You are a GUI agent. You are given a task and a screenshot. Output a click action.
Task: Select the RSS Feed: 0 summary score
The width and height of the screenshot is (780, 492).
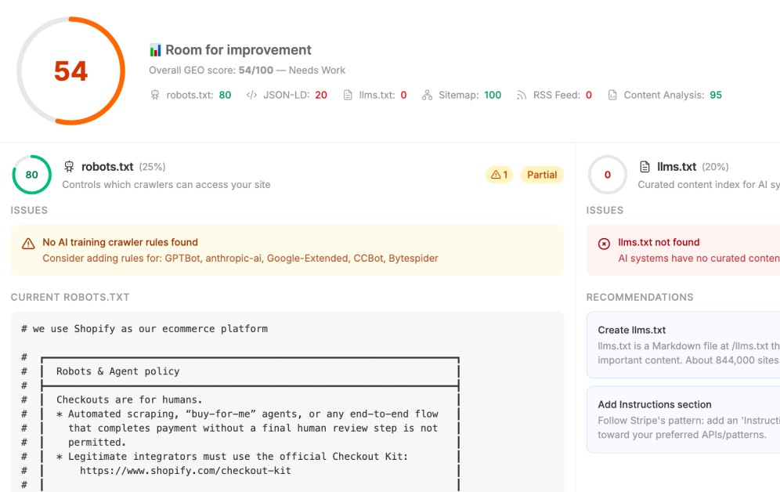[554, 95]
